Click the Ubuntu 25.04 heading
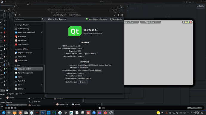206x115 pixels. pyautogui.click(x=90, y=30)
